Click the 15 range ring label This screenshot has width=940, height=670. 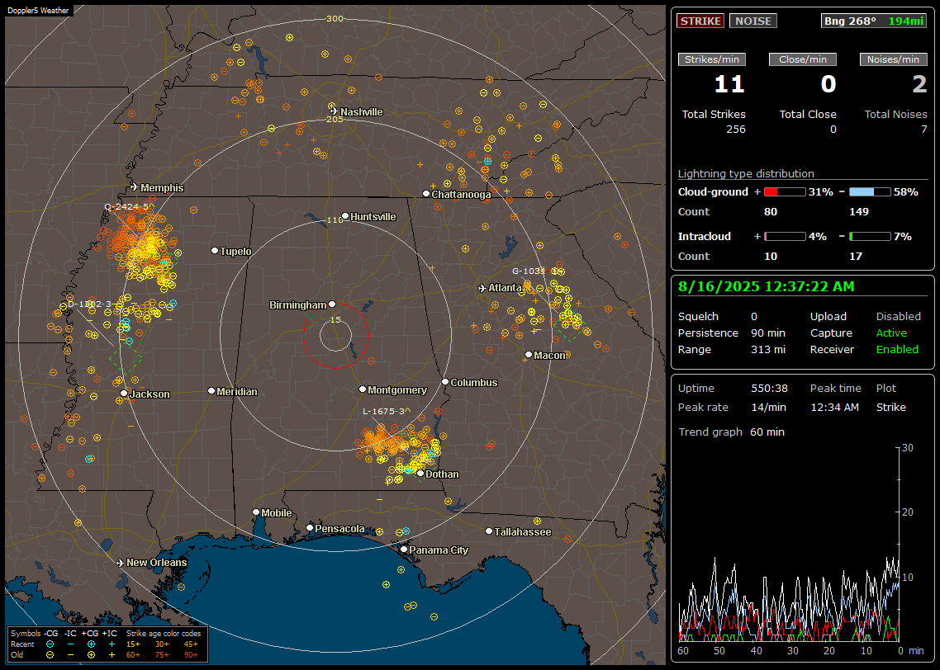click(x=335, y=319)
